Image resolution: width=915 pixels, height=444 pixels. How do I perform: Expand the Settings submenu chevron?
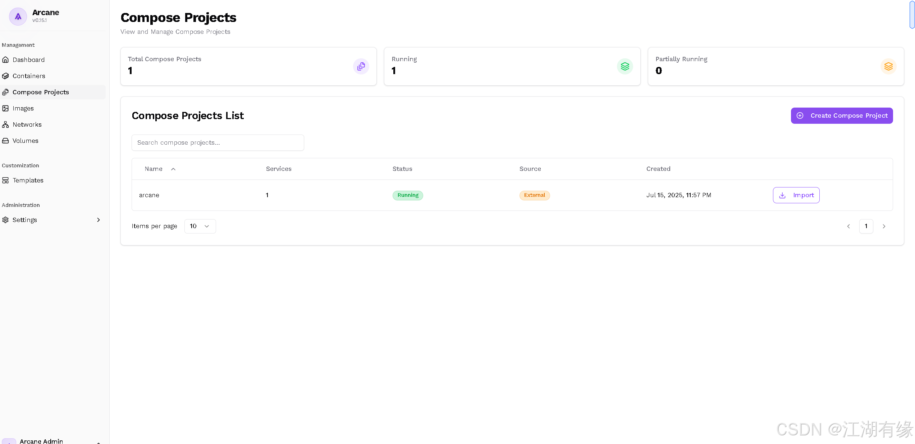[99, 220]
